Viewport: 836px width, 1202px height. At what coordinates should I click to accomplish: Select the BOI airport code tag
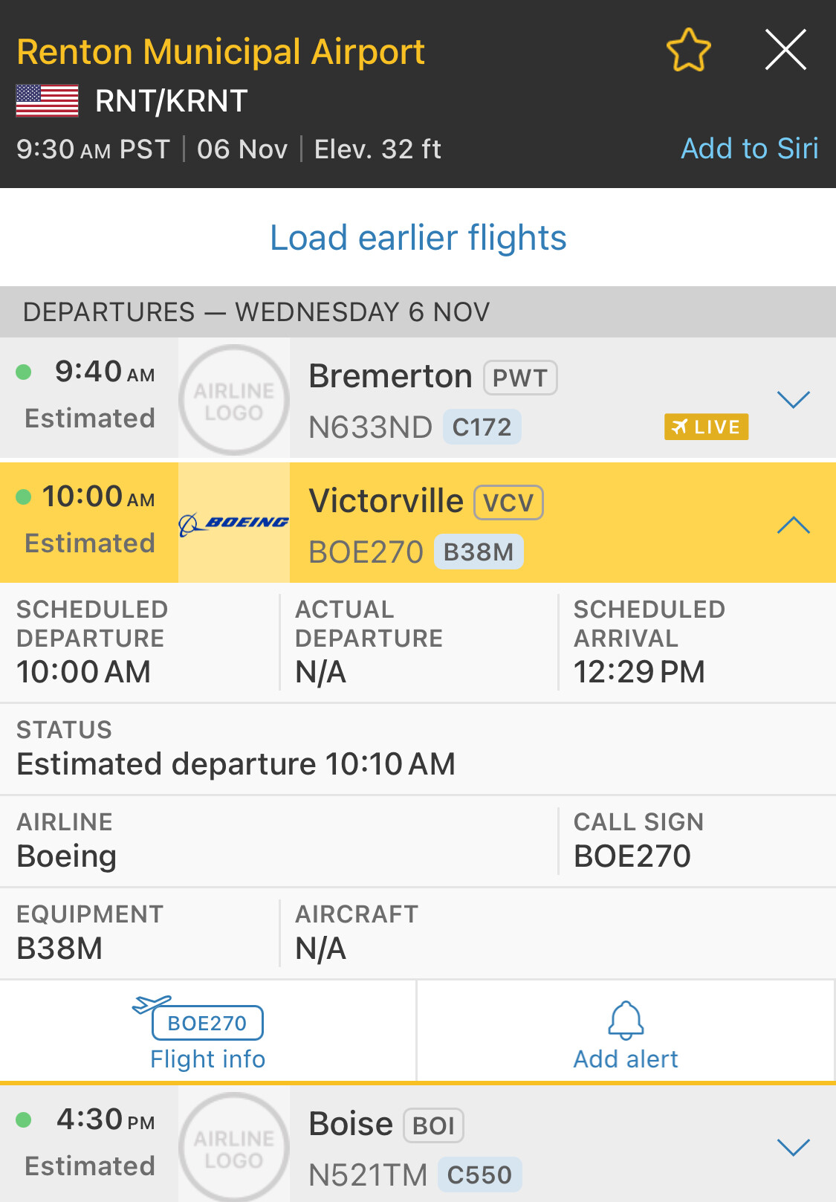[433, 1125]
